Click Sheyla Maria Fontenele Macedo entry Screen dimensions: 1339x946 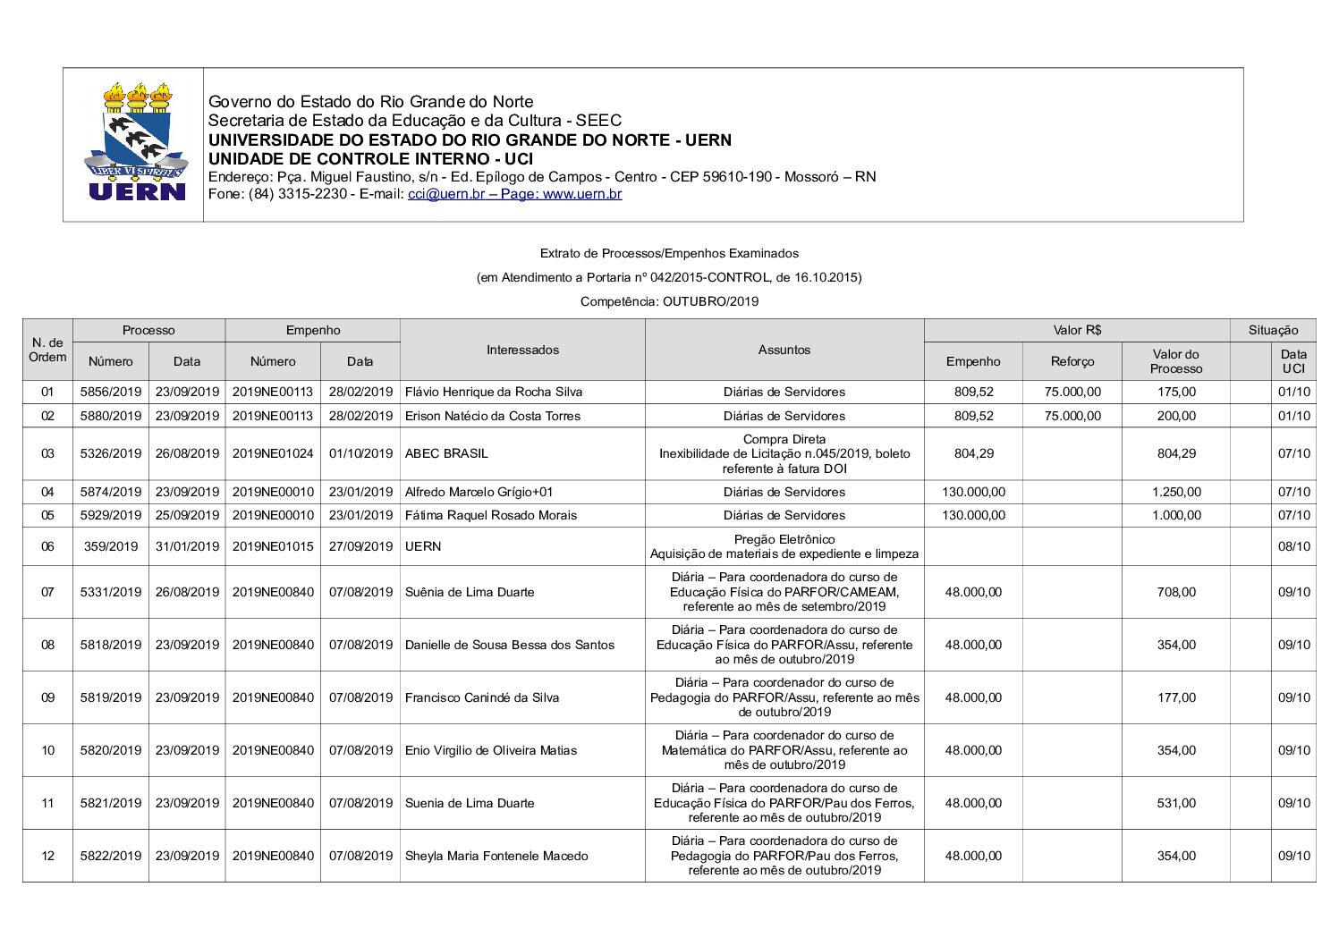click(x=496, y=856)
